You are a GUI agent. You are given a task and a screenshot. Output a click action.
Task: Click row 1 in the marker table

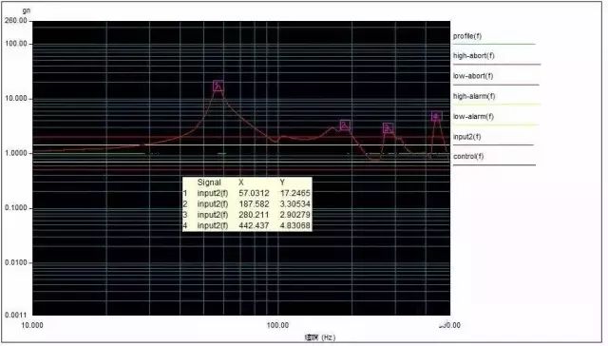coord(247,193)
